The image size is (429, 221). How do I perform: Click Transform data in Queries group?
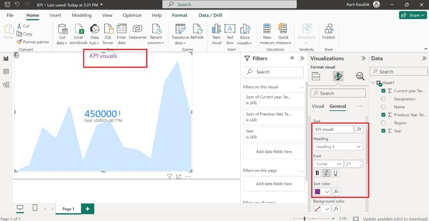180,34
